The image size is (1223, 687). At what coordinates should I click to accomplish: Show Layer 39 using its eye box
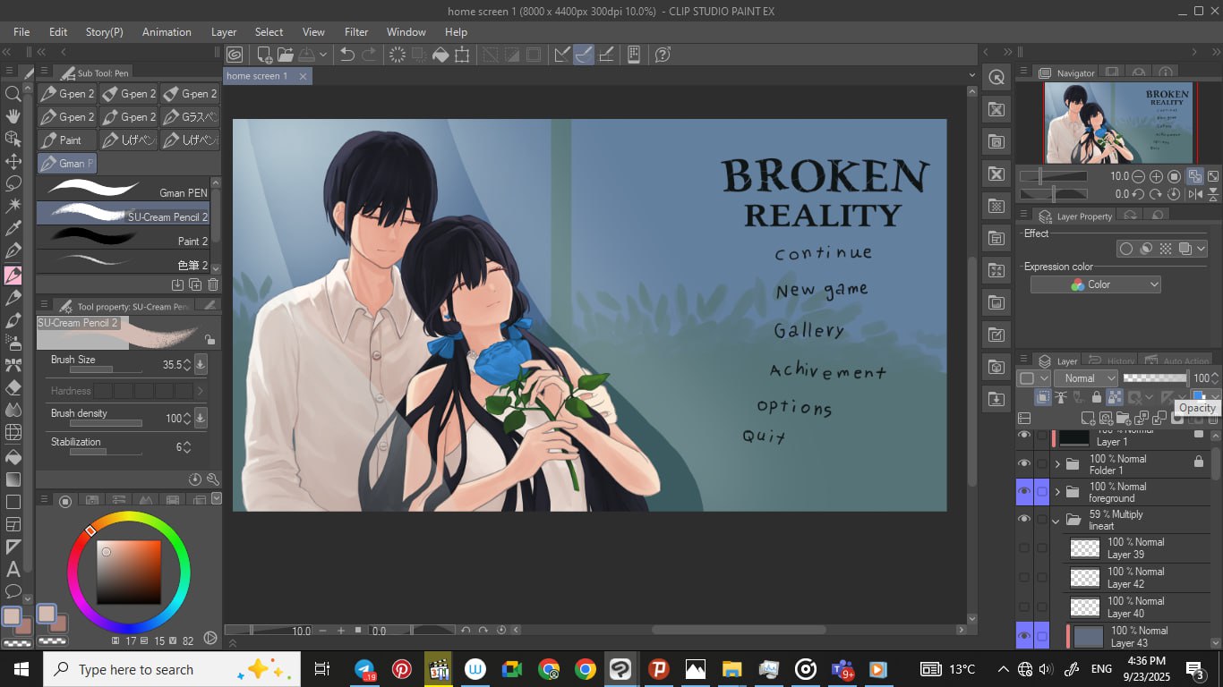(x=1024, y=548)
